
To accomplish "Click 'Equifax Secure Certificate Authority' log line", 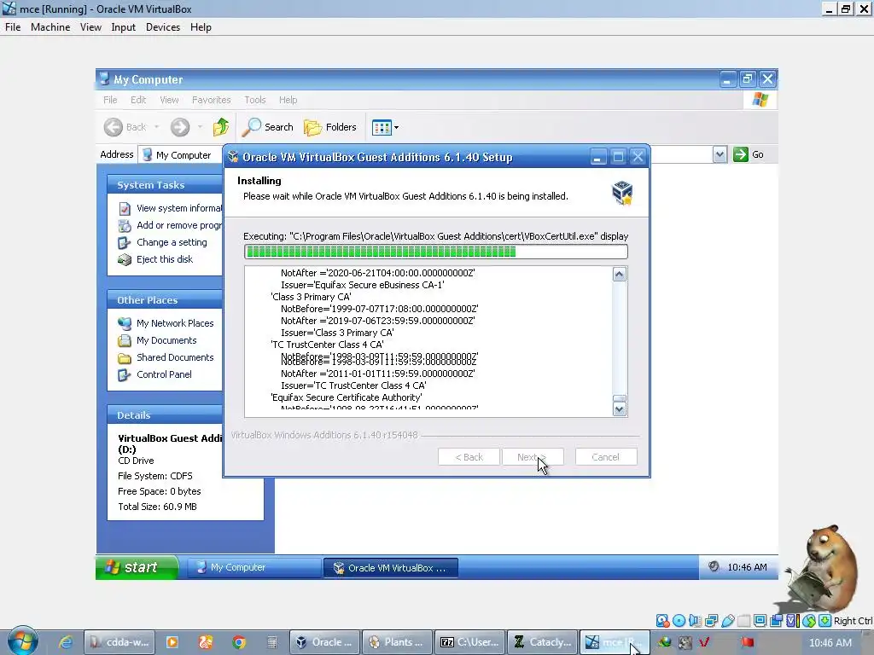I will coord(347,397).
